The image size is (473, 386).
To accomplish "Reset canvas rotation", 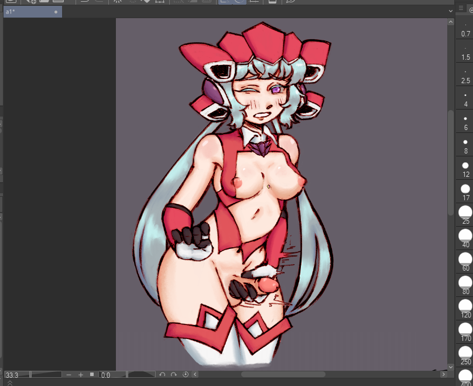I will tap(186, 374).
